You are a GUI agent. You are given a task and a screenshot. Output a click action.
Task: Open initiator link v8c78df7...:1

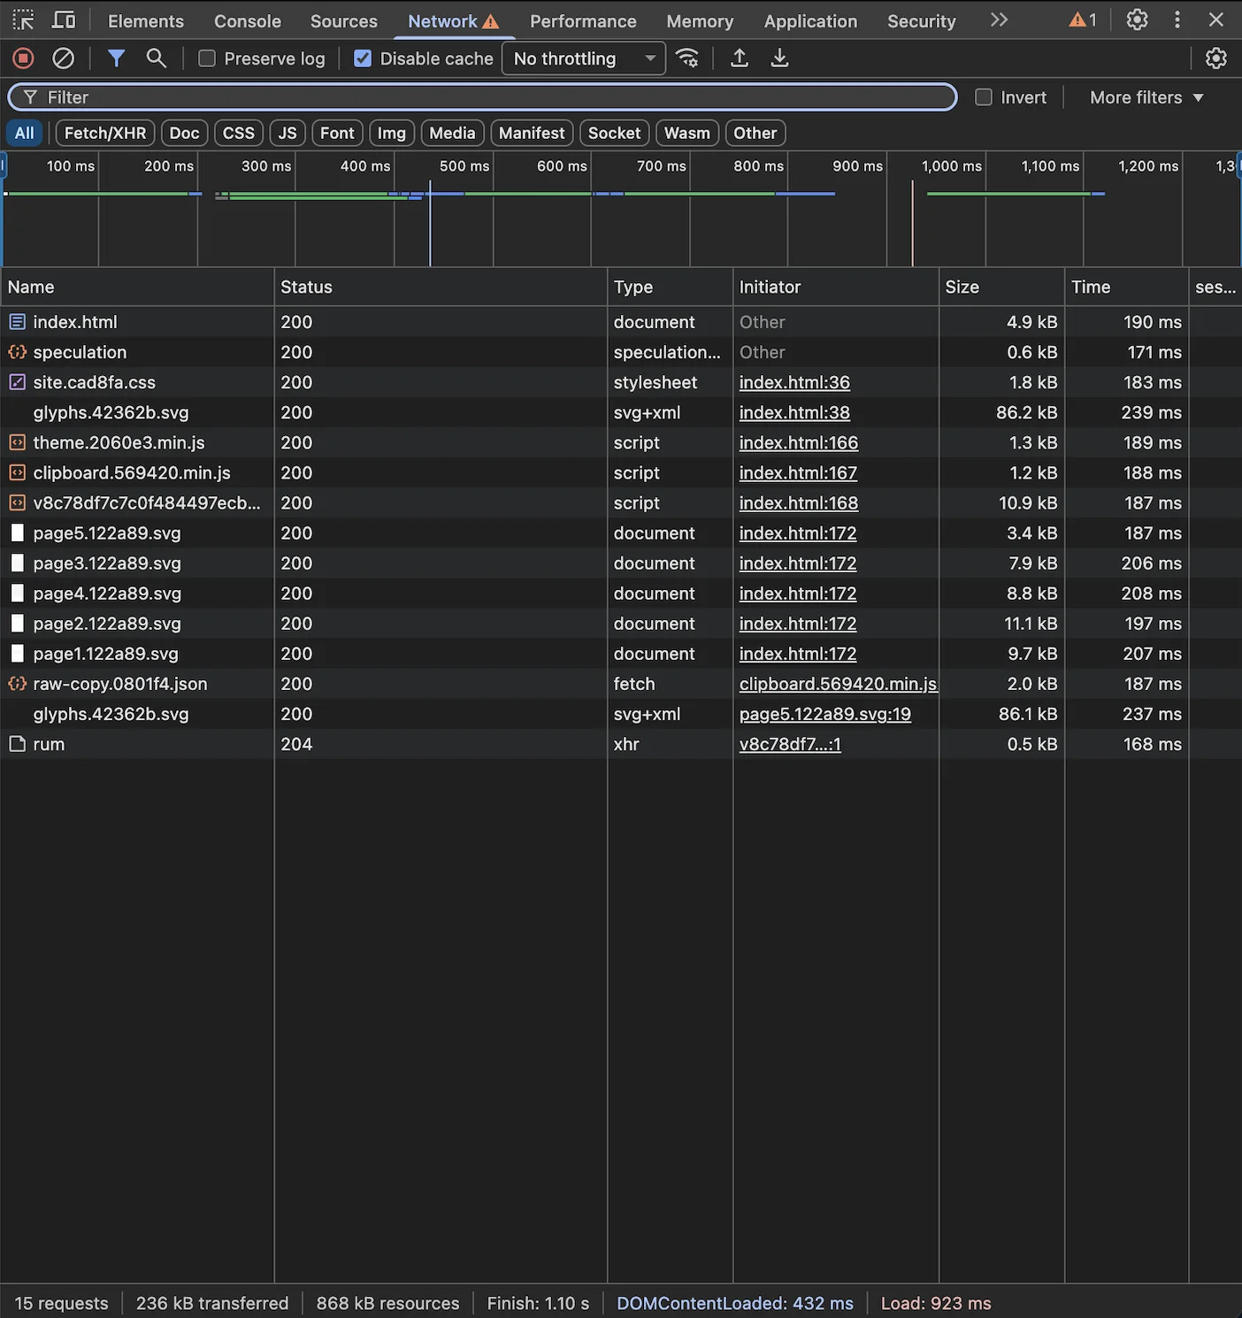tap(790, 744)
